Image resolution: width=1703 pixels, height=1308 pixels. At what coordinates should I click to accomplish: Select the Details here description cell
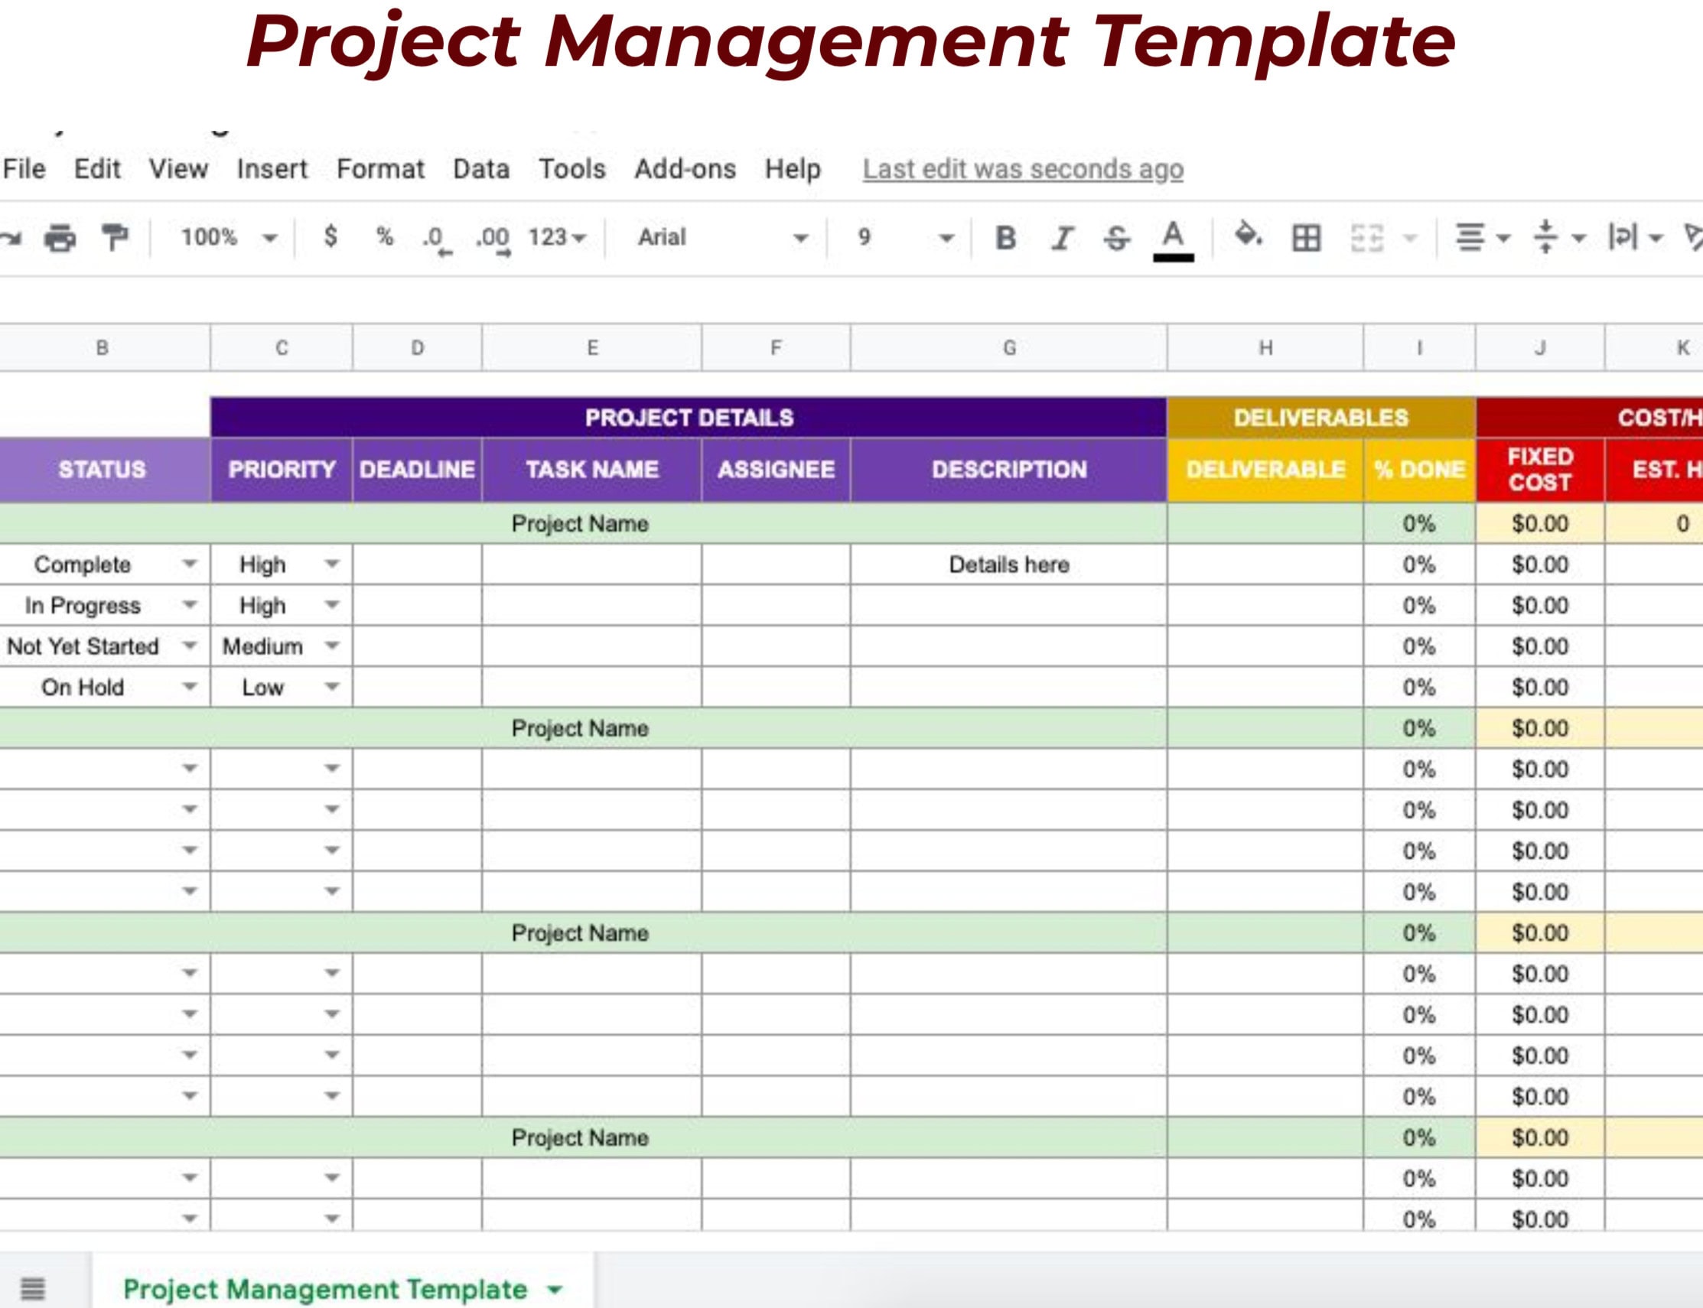click(1008, 565)
